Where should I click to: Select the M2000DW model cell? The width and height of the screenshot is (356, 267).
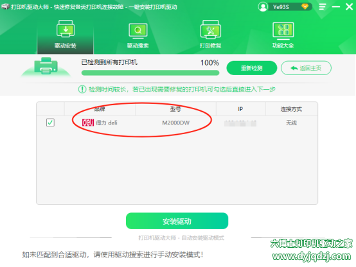(175, 123)
